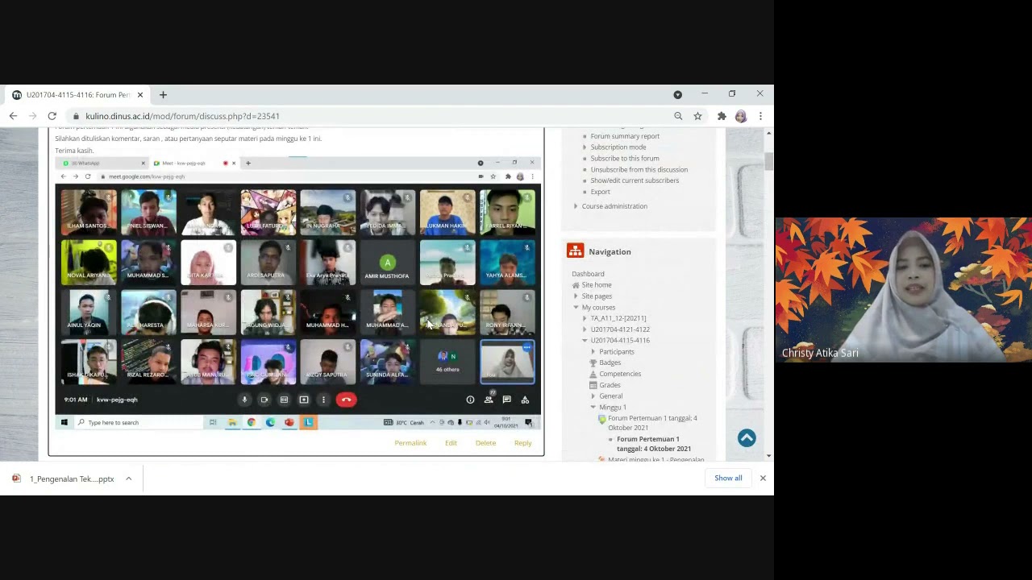Click the present screen icon in the Meet screenshot
The width and height of the screenshot is (1032, 580).
[x=304, y=400]
